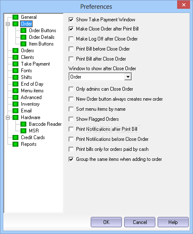
Task: Open the Item Buttons settings page
Action: [41, 44]
